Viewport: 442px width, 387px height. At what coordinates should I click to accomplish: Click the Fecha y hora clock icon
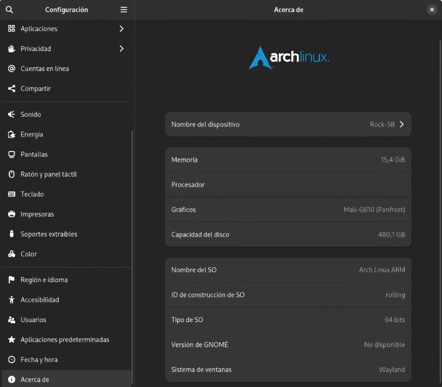coord(11,360)
